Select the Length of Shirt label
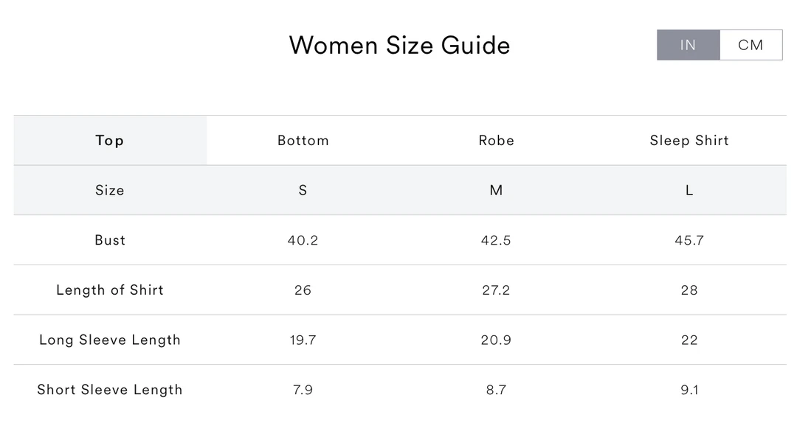 tap(110, 290)
